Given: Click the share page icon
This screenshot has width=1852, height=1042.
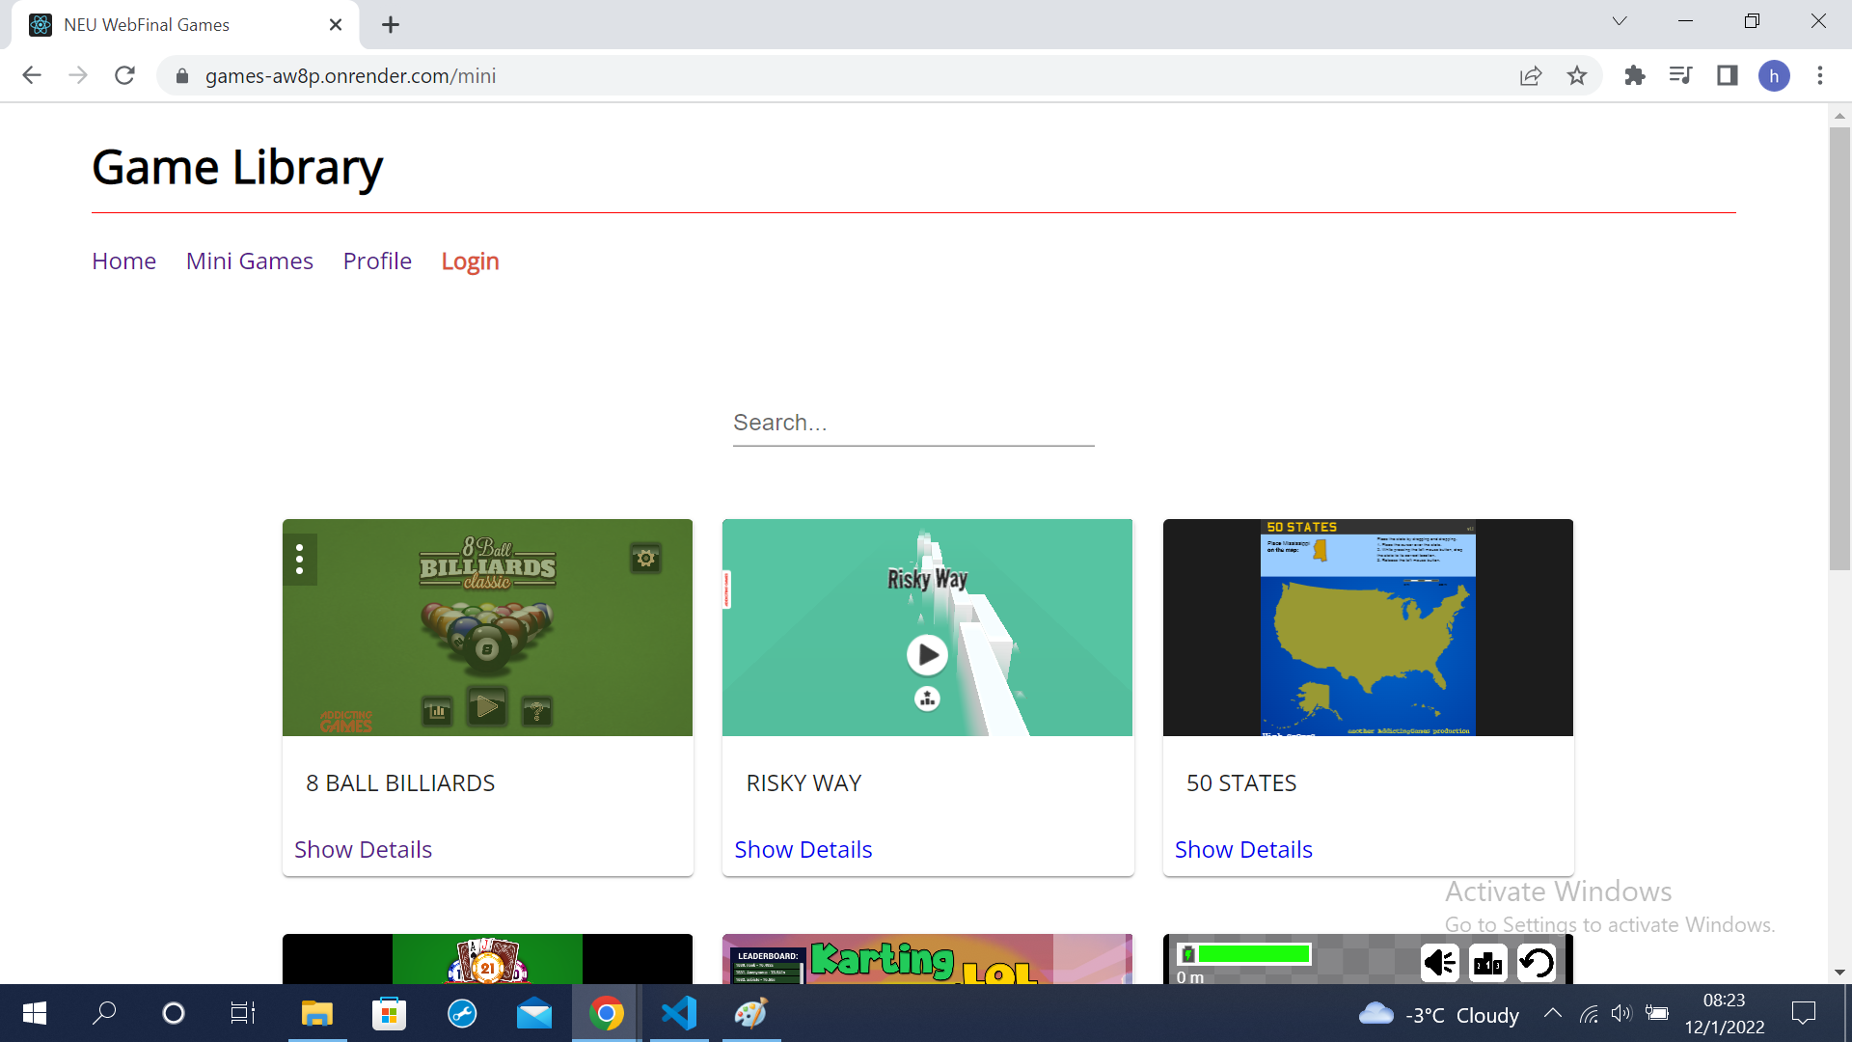Looking at the screenshot, I should (x=1530, y=76).
